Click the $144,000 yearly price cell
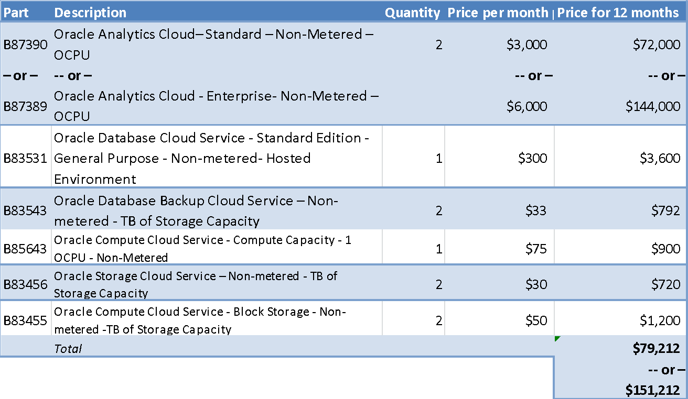Viewport: 688px width, 399px height. pyautogui.click(x=653, y=106)
